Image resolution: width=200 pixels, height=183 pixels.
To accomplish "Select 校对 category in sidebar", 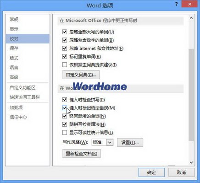I will pyautogui.click(x=28, y=39).
